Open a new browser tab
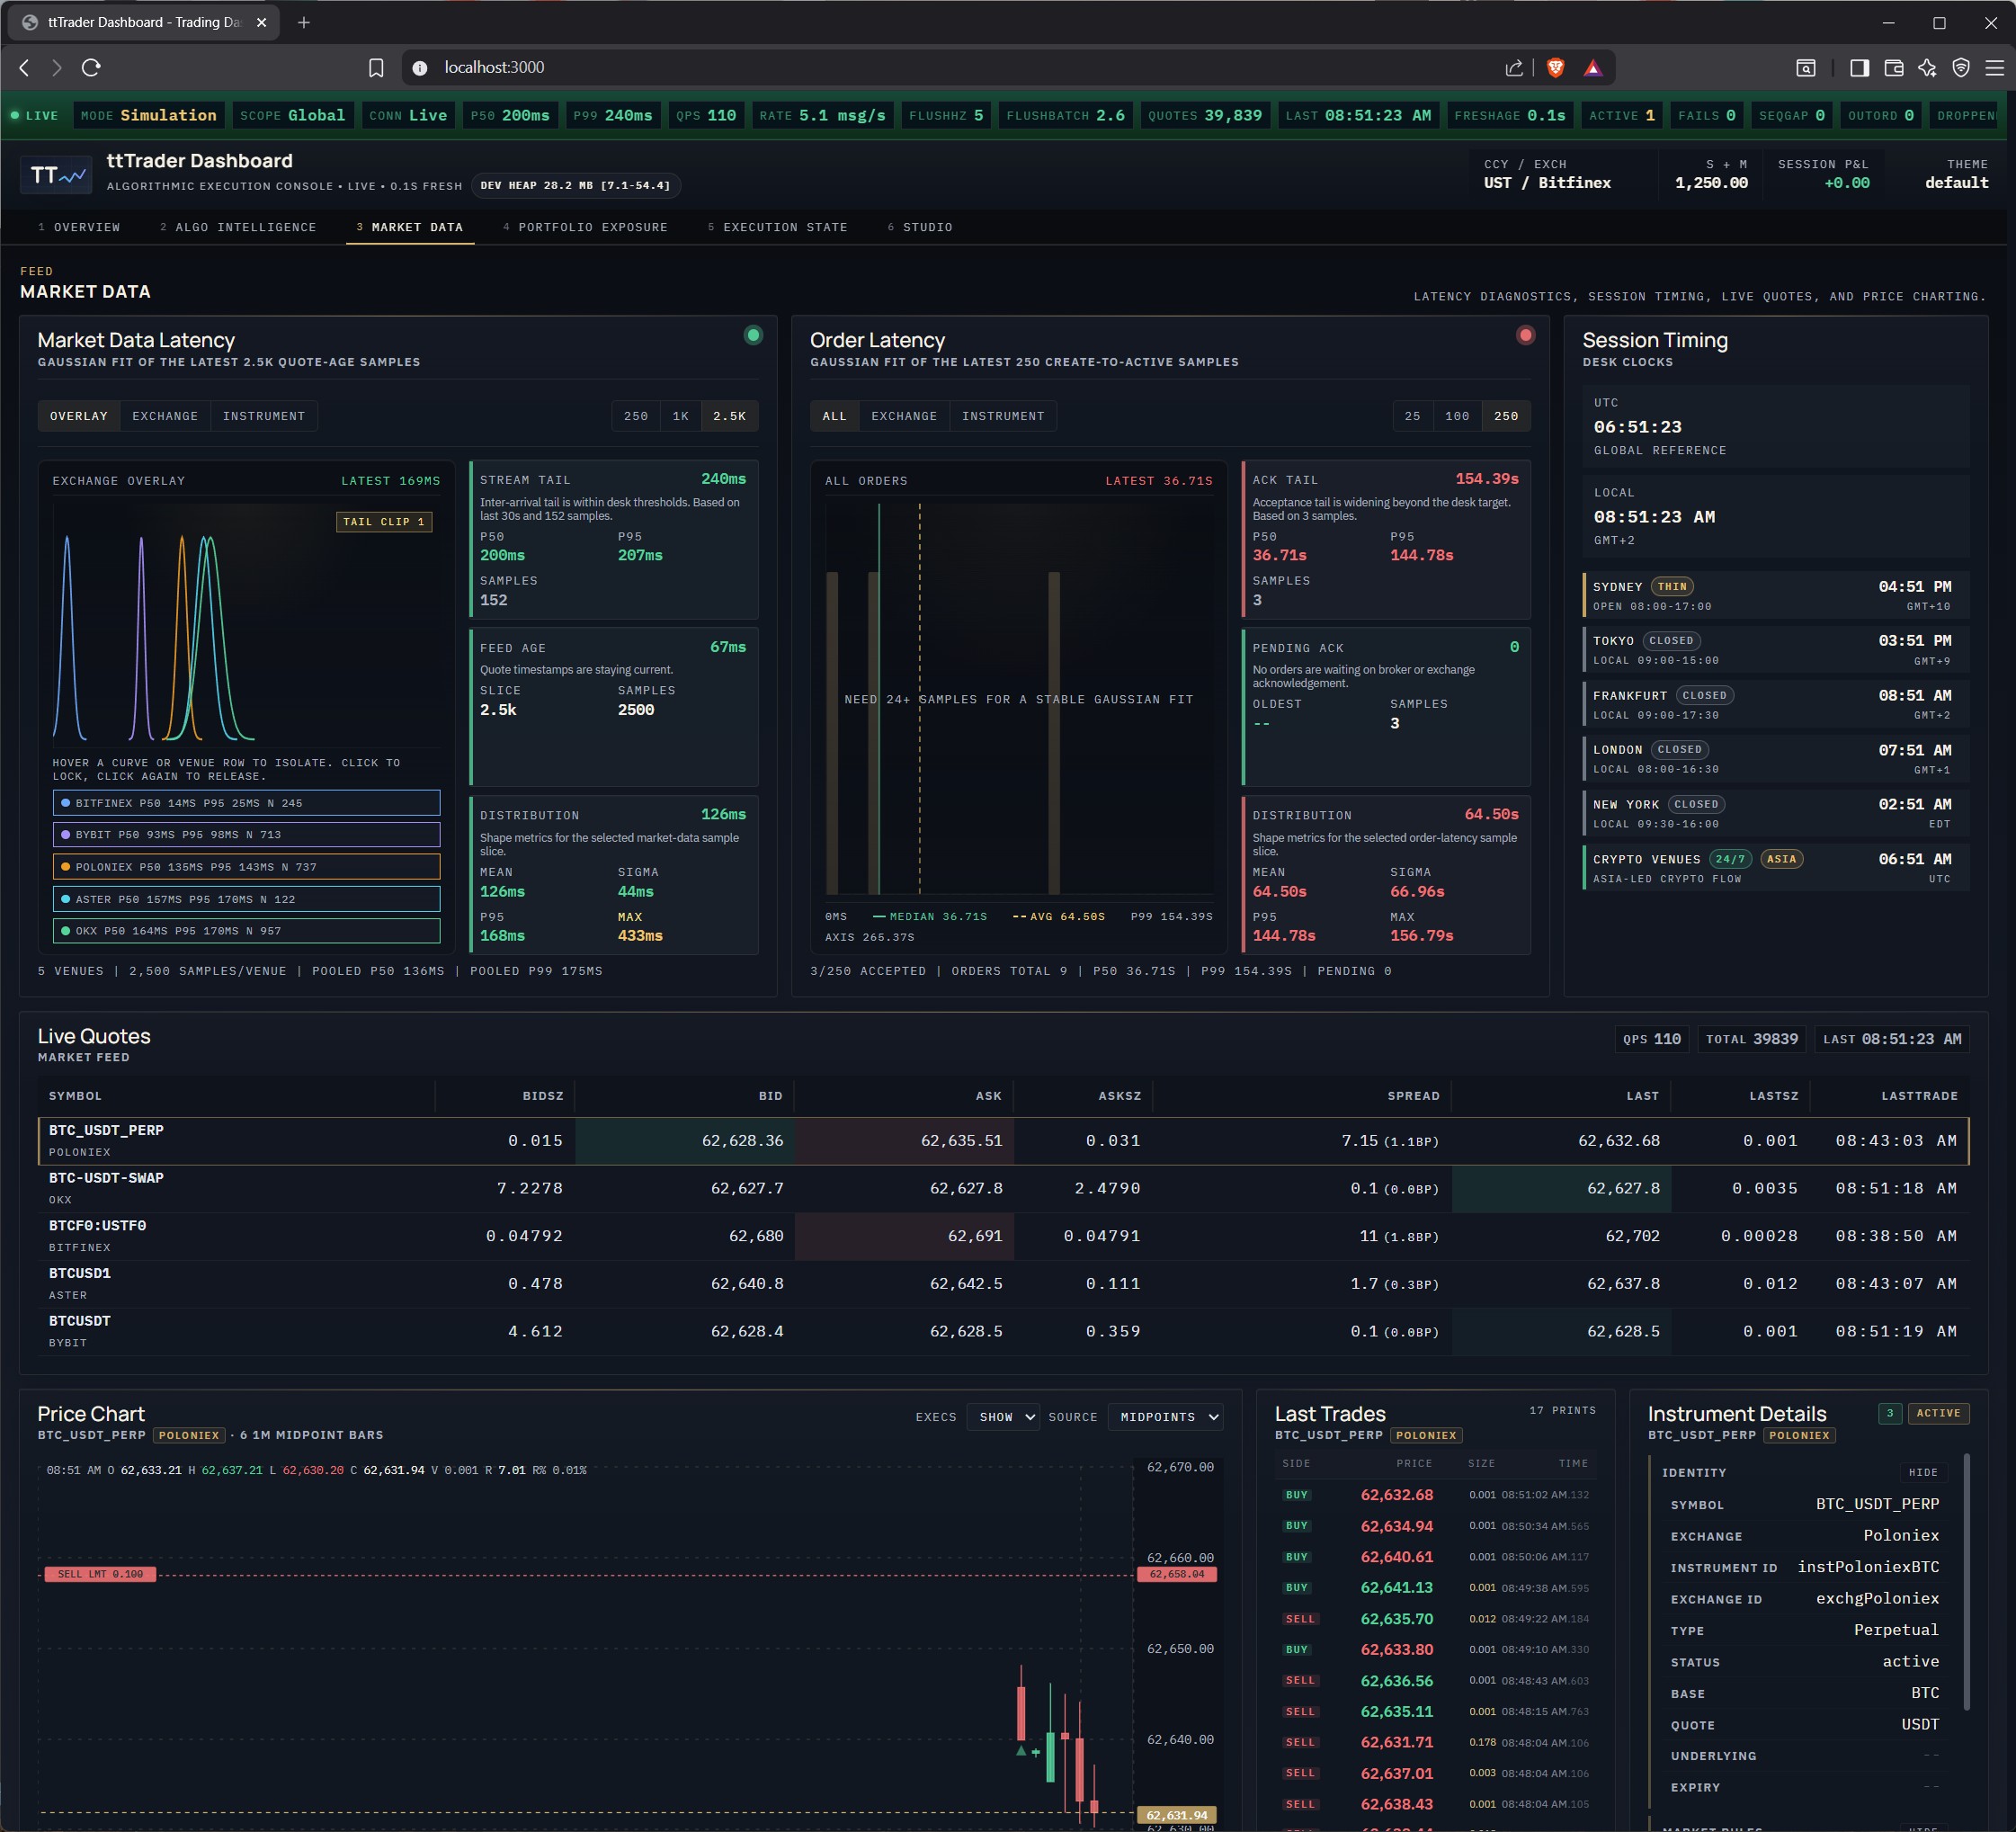This screenshot has height=1832, width=2016. [x=304, y=22]
